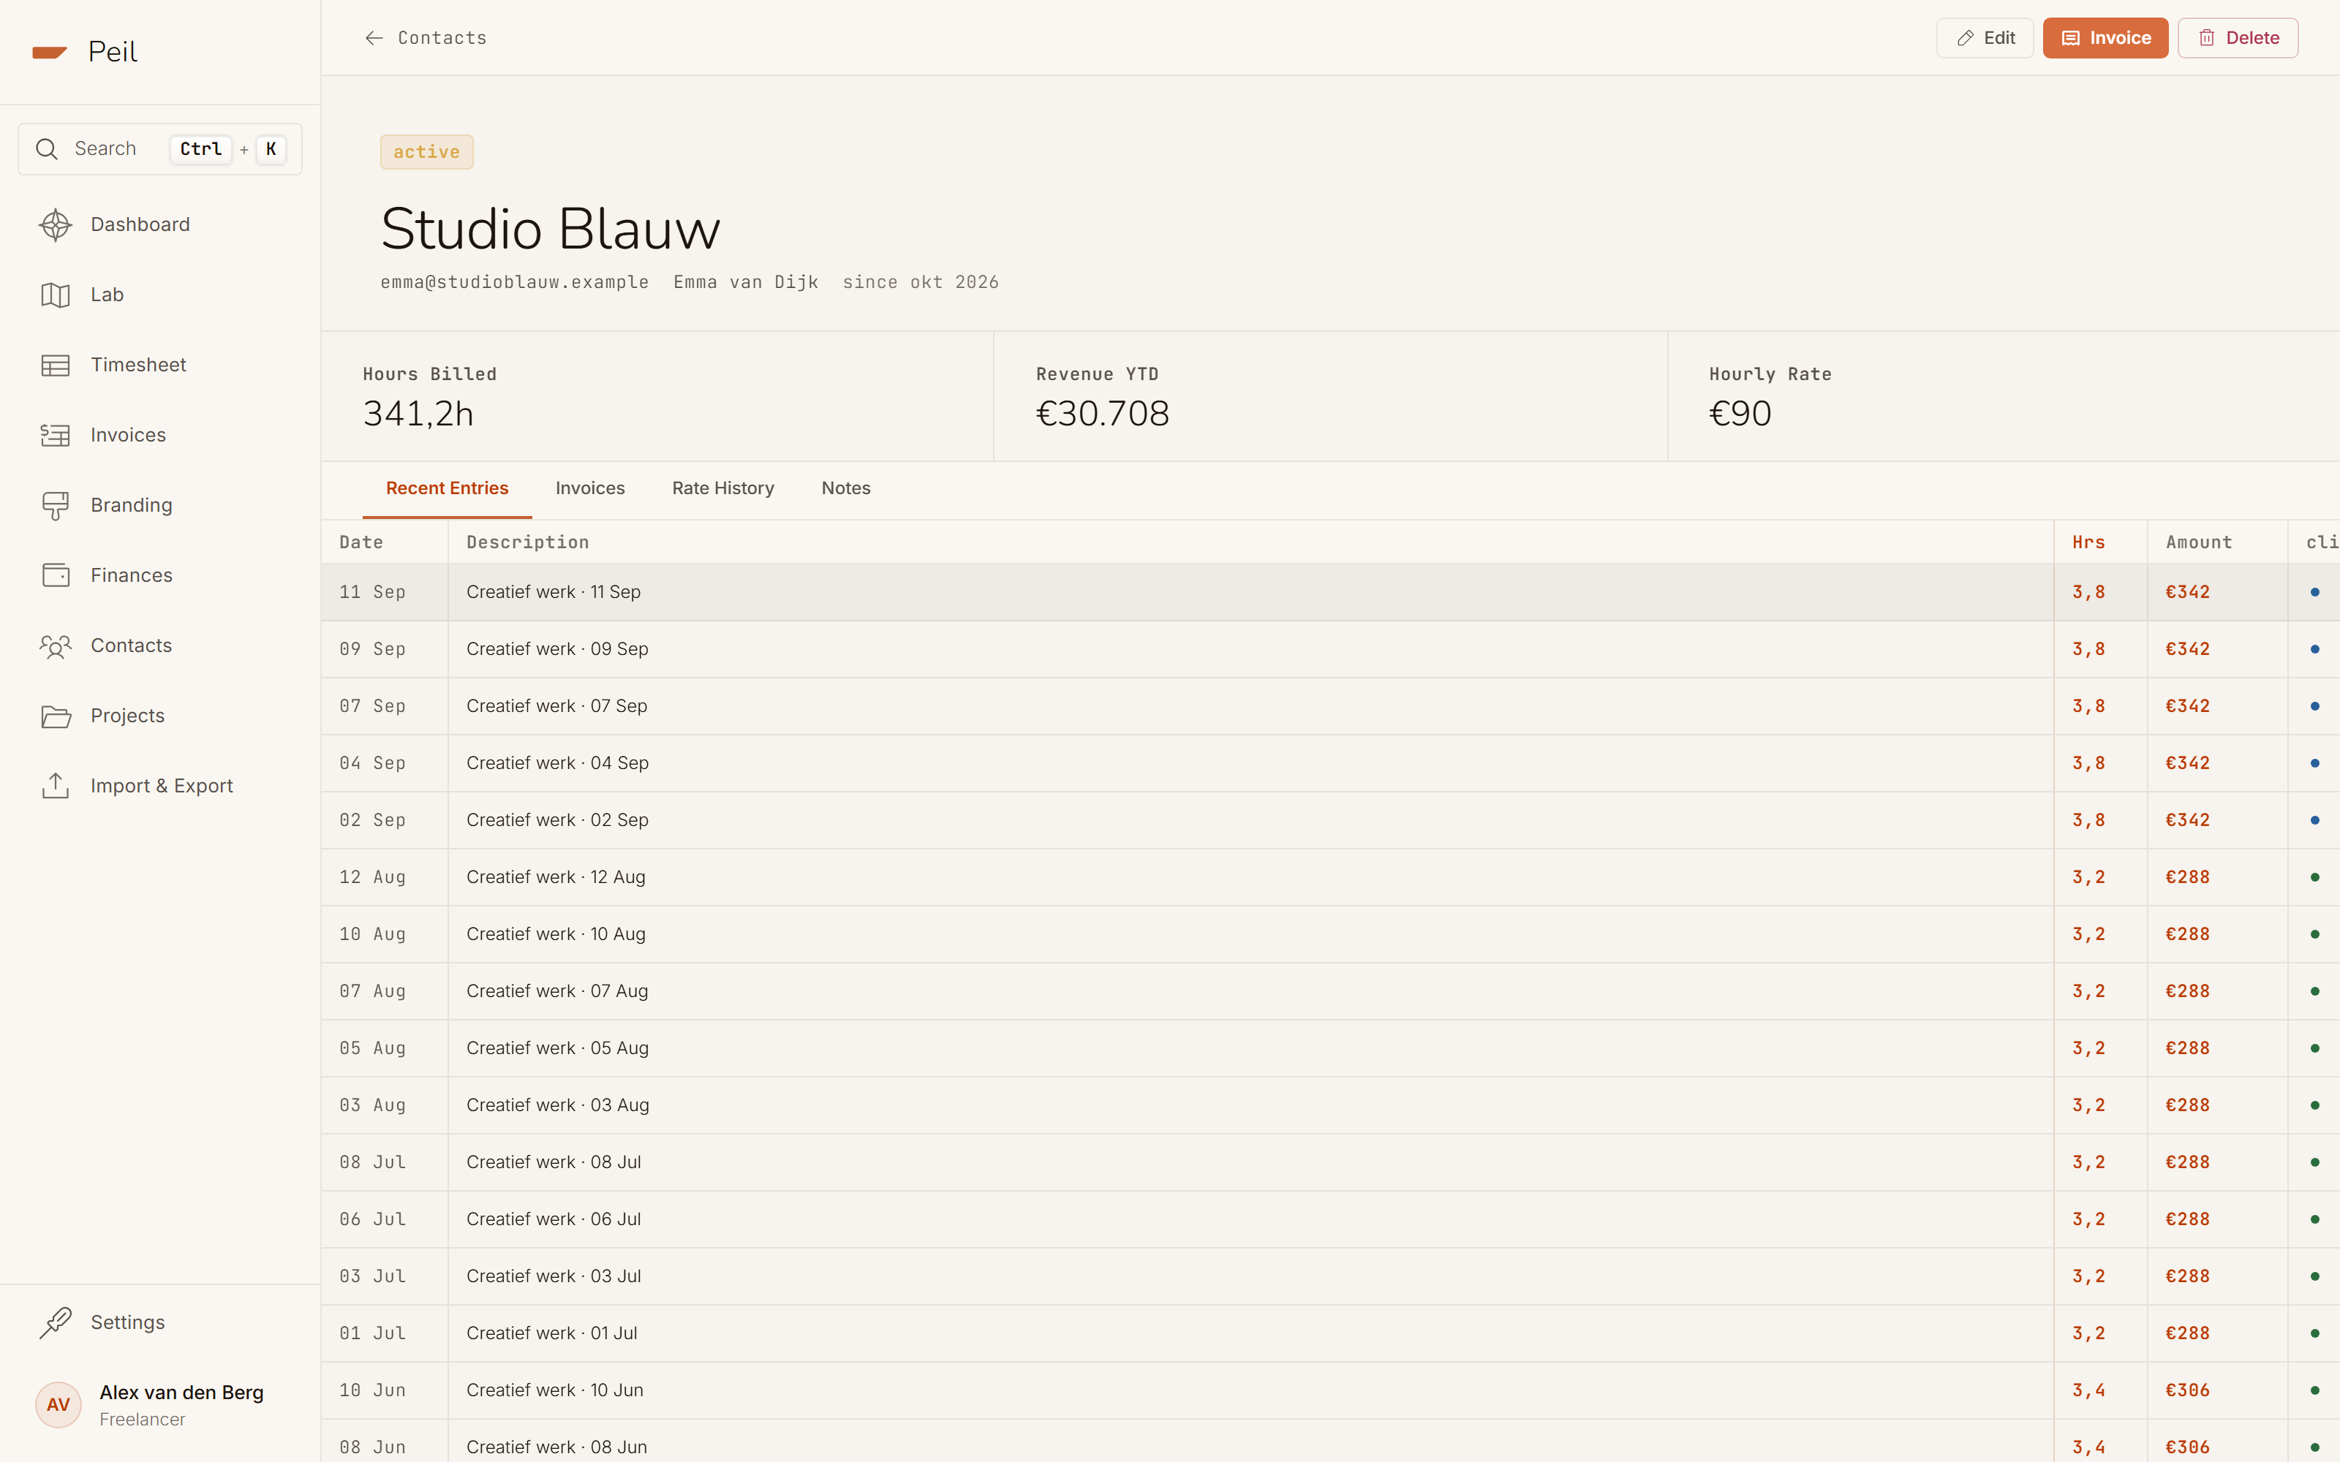Image resolution: width=2340 pixels, height=1462 pixels.
Task: Open the Rate History tab
Action: click(x=723, y=488)
